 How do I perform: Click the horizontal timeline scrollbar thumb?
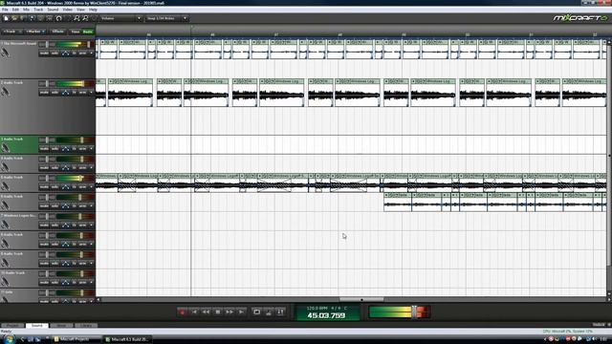tap(361, 299)
